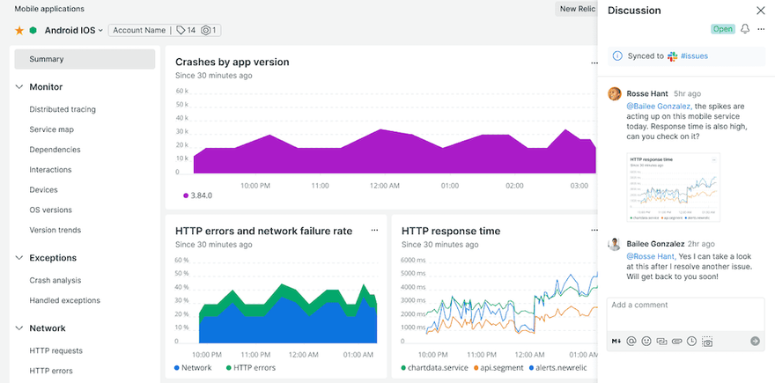Click the sync info icon
Screen dimensions: 775x383
(x=617, y=55)
